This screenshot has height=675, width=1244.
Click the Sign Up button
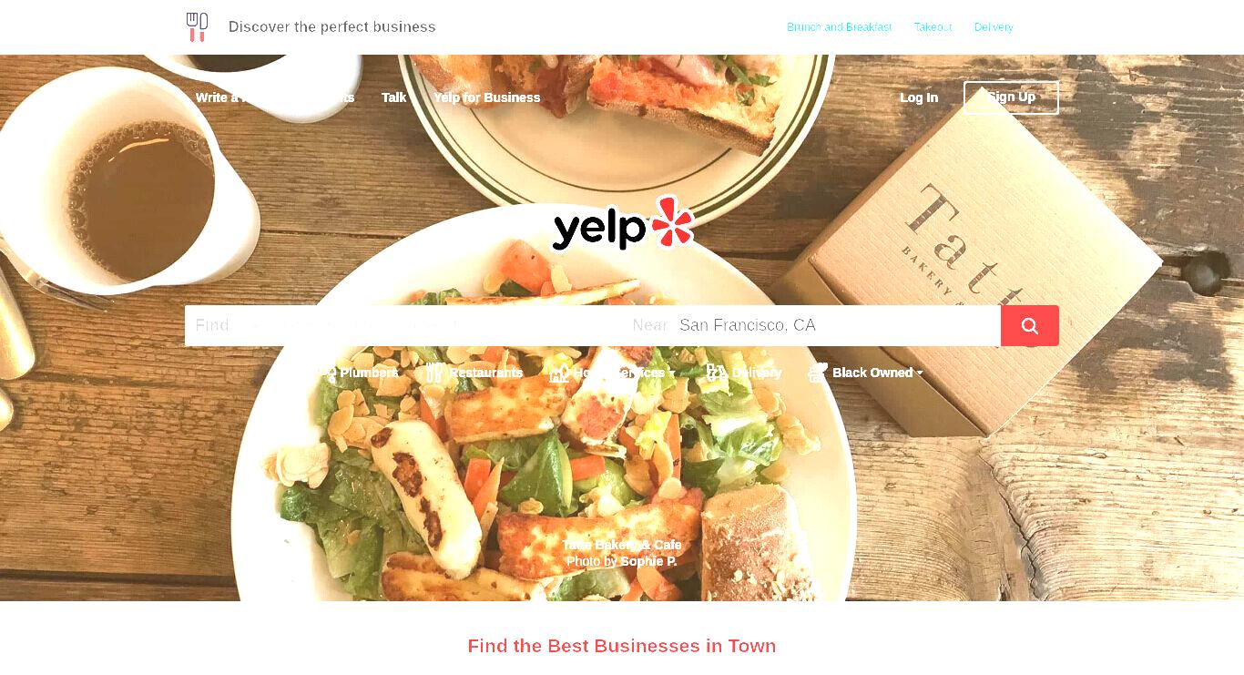tap(1011, 97)
